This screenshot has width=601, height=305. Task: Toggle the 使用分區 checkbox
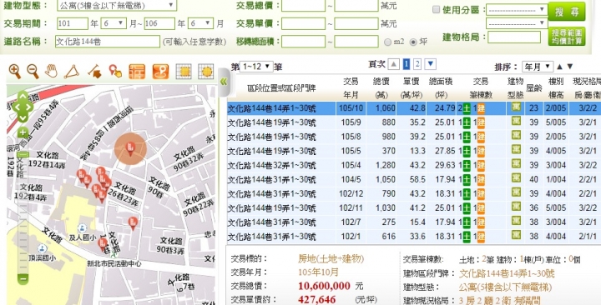[436, 9]
